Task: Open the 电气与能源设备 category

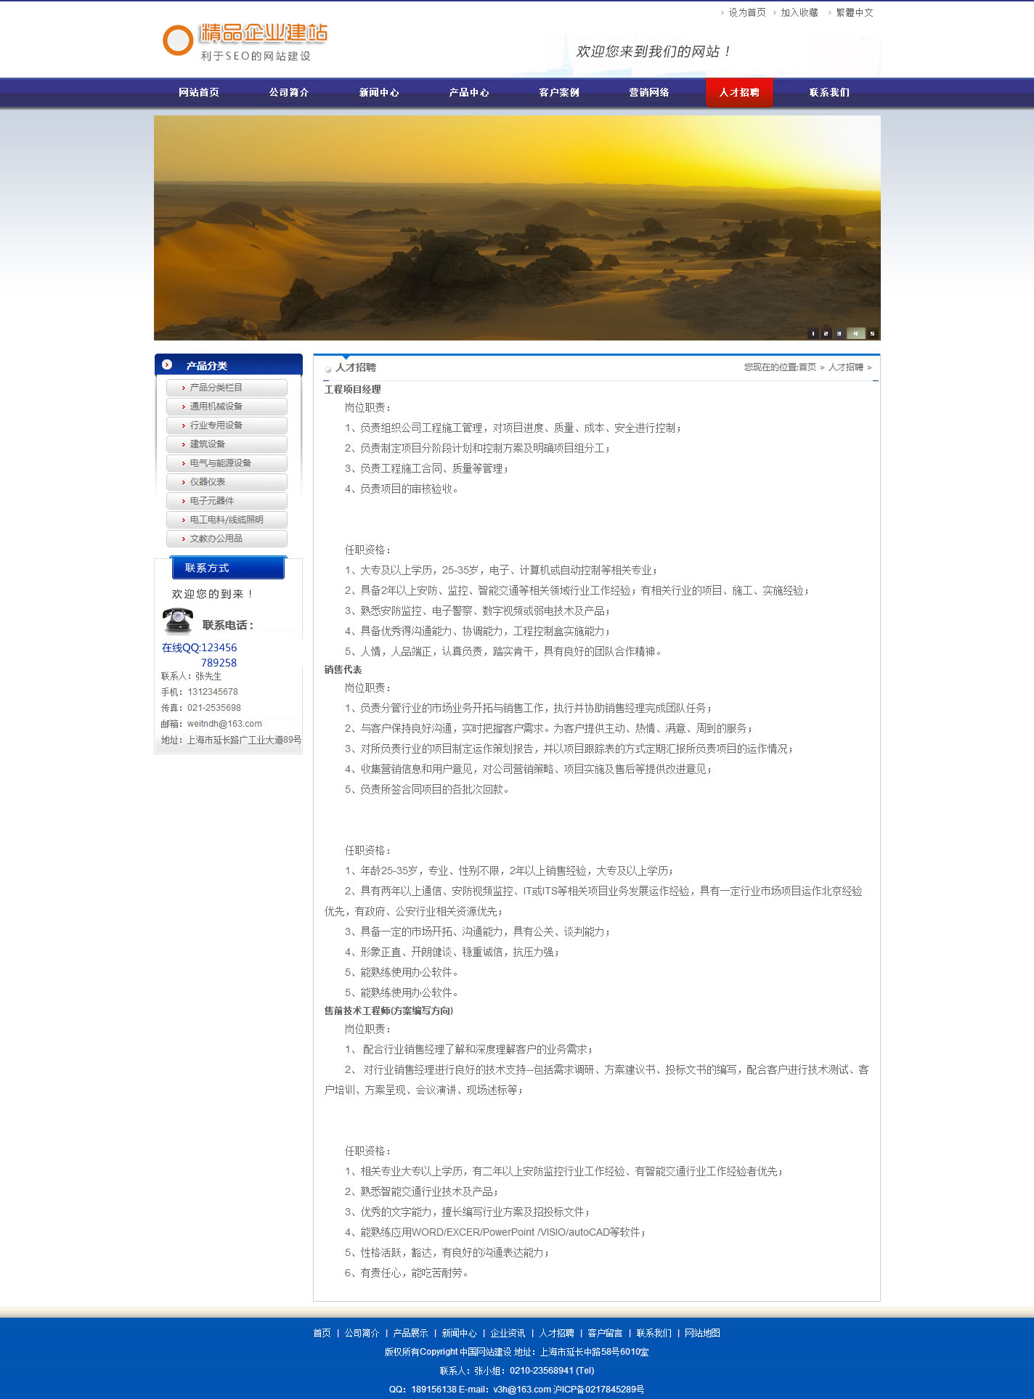Action: pos(220,463)
